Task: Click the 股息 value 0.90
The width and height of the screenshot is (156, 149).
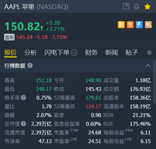Action: click(96, 115)
